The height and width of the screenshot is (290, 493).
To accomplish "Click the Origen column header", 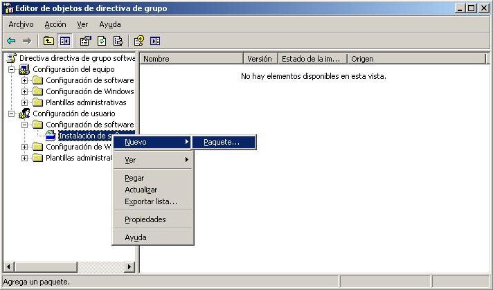I will click(415, 59).
